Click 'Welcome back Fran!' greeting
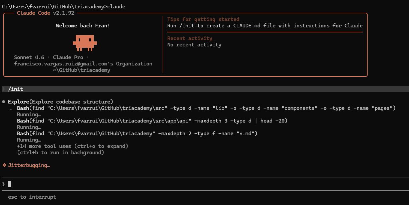Viewport: 409px width, 205px height. [83, 26]
